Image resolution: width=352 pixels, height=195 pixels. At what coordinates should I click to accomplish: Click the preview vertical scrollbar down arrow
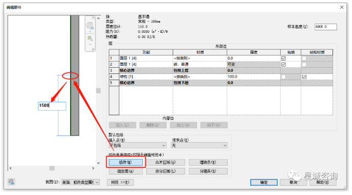99,163
